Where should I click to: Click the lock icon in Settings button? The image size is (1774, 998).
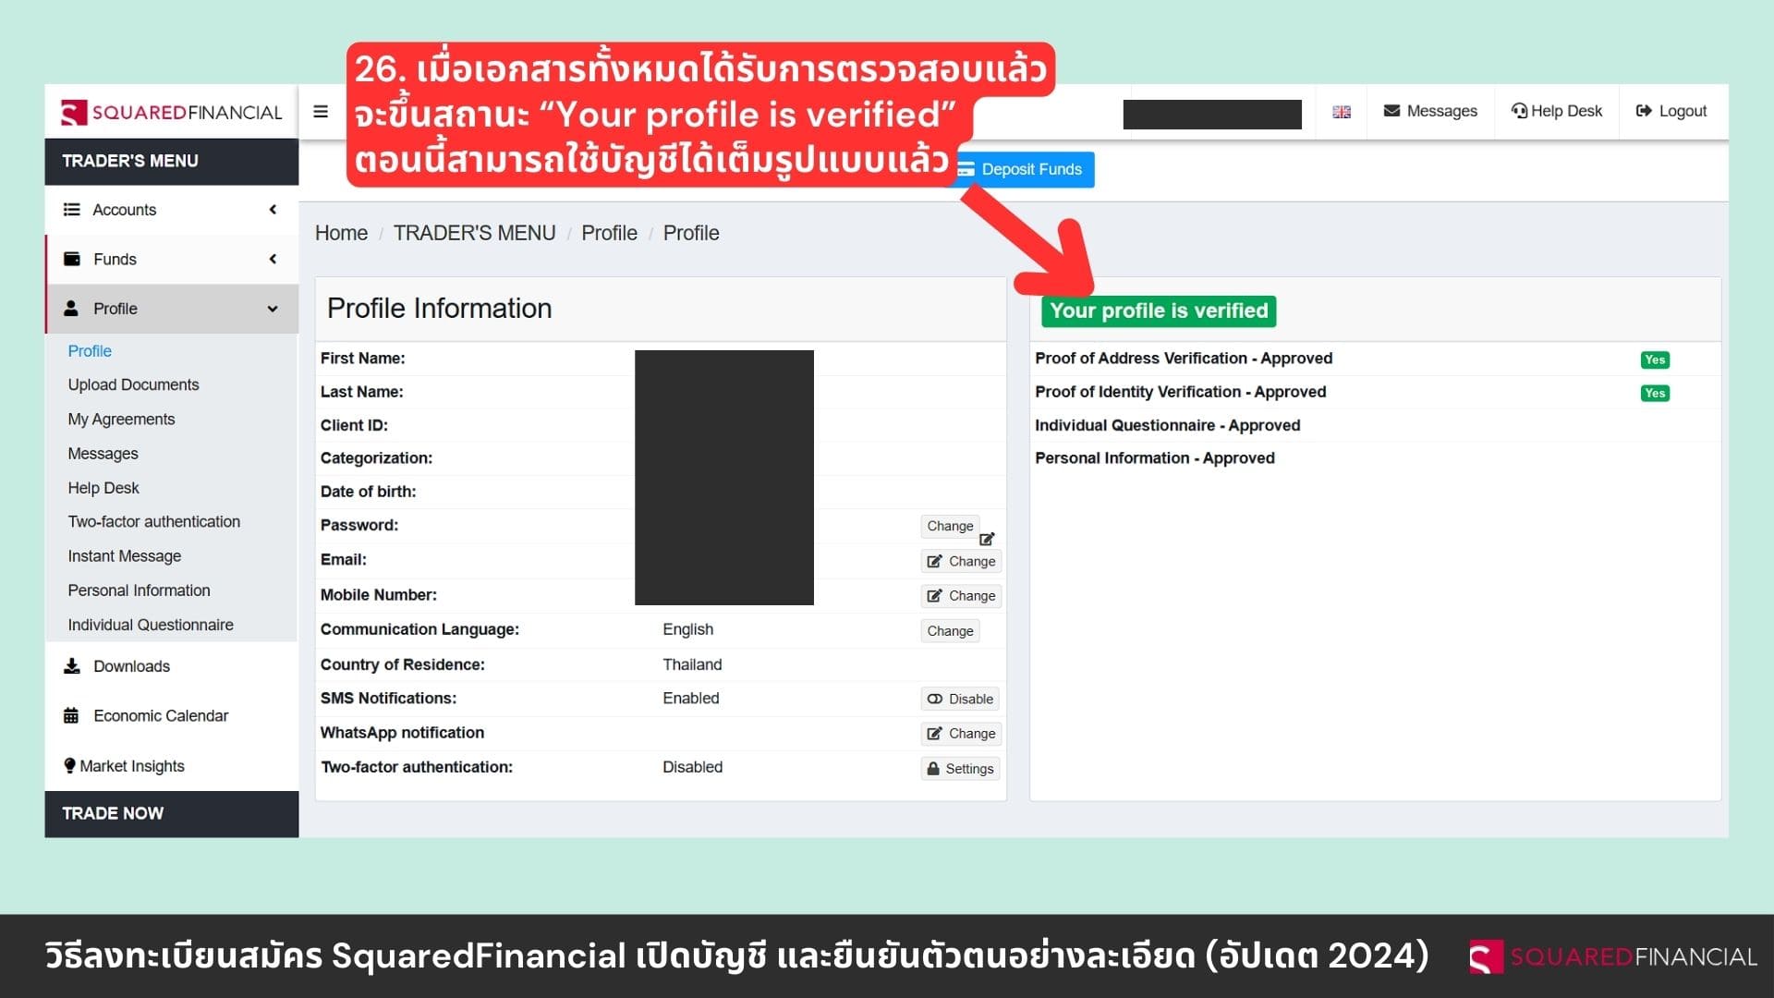click(x=933, y=769)
